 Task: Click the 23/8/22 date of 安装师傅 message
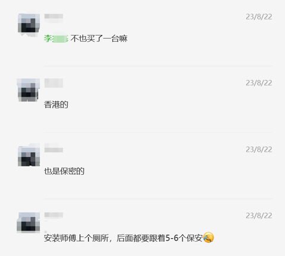(x=259, y=216)
